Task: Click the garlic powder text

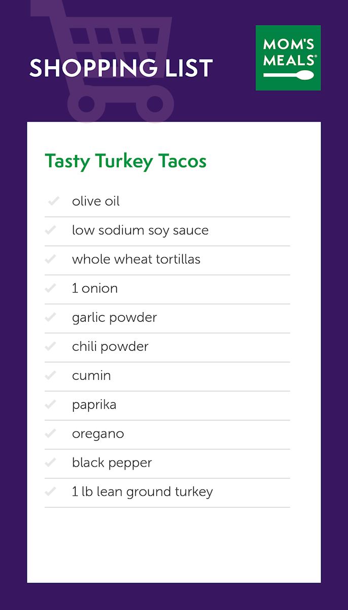Action: click(x=114, y=318)
